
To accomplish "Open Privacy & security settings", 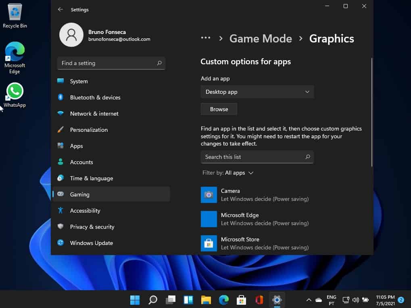I will tap(111, 227).
